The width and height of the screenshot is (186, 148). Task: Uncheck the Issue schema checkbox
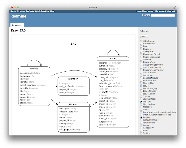click(141, 86)
